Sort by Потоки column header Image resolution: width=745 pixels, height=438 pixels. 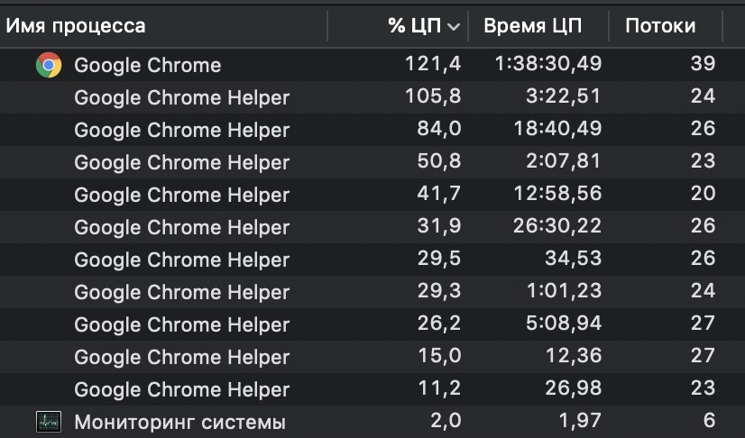pyautogui.click(x=660, y=25)
